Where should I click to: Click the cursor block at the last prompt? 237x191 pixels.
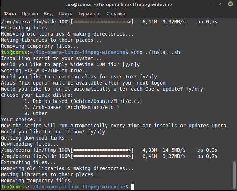pos(132,187)
